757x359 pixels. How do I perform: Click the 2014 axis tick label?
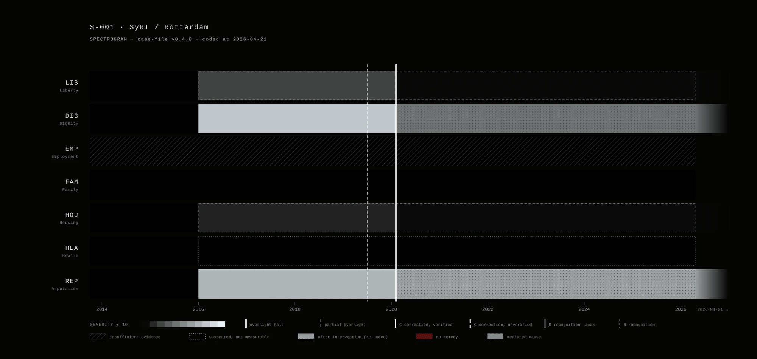102,309
